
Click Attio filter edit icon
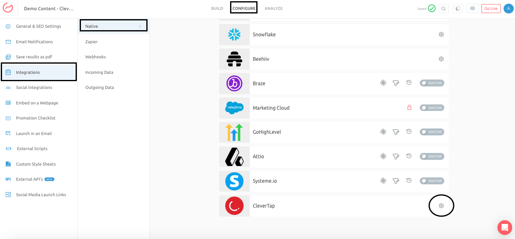pos(396,156)
